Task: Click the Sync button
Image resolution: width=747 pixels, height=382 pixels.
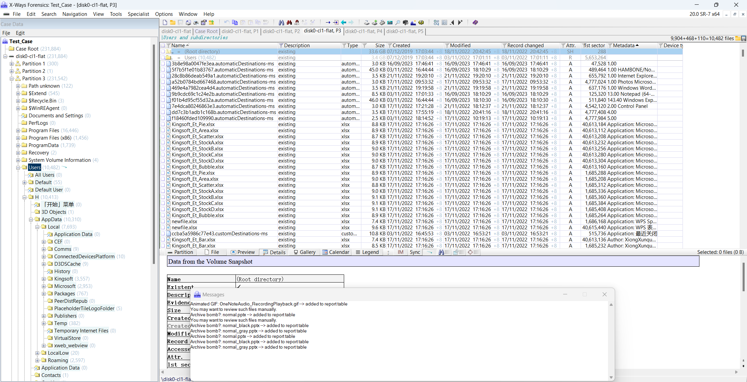Action: pos(415,252)
